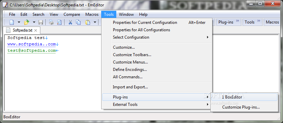The width and height of the screenshot is (283, 123).
Task: Open the Edit menu
Action: (x=24, y=14)
